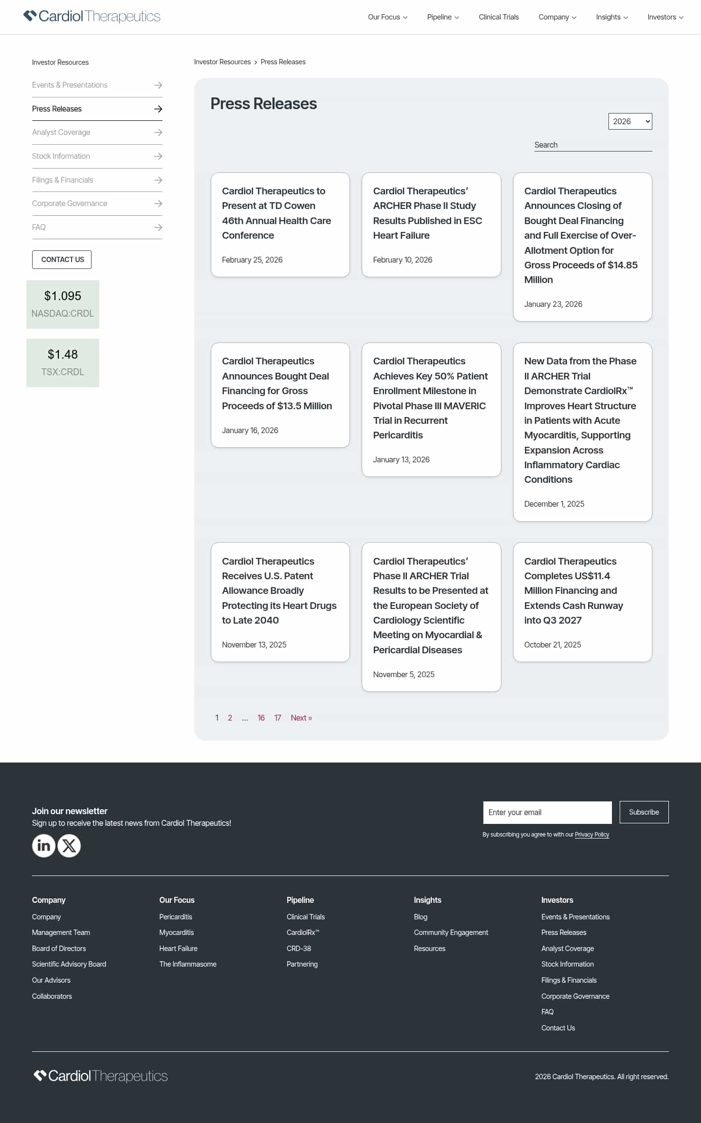Select Analyst Coverage in sidebar
The image size is (701, 1123).
61,133
